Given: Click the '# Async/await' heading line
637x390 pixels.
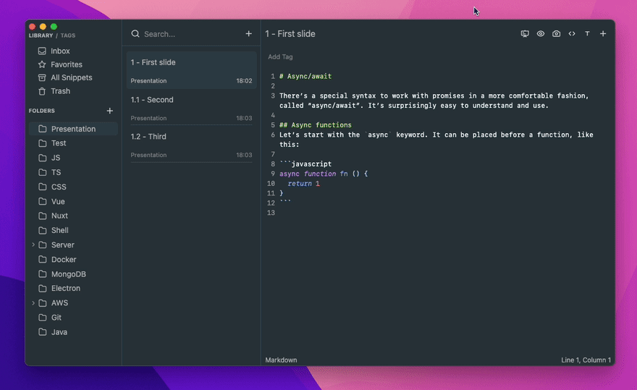Looking at the screenshot, I should click(x=305, y=77).
